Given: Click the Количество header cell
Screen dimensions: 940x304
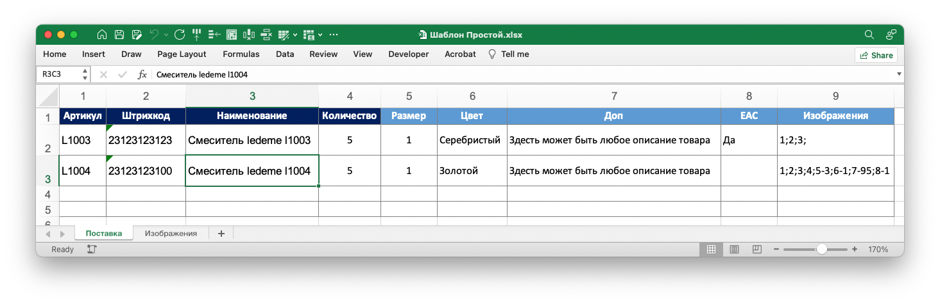Looking at the screenshot, I should point(349,116).
